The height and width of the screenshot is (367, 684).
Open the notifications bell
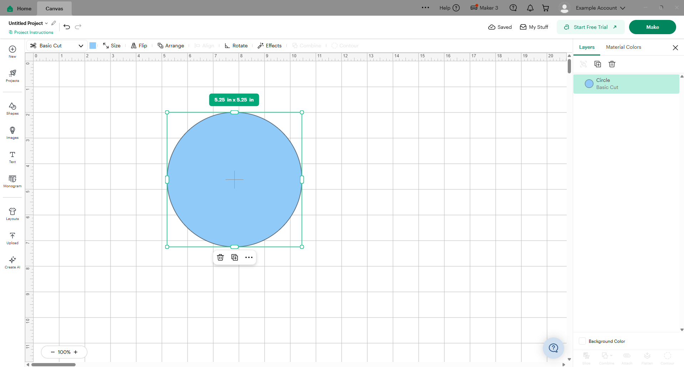tap(530, 8)
